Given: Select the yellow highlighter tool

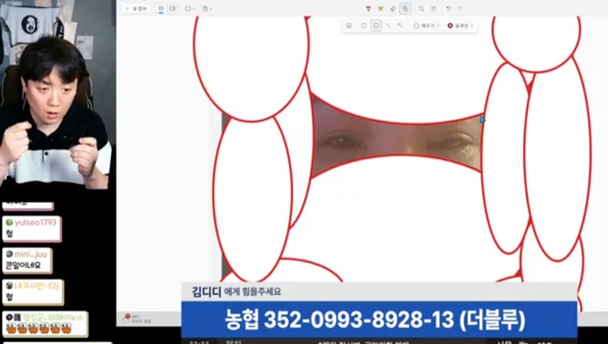Looking at the screenshot, I should tap(381, 9).
